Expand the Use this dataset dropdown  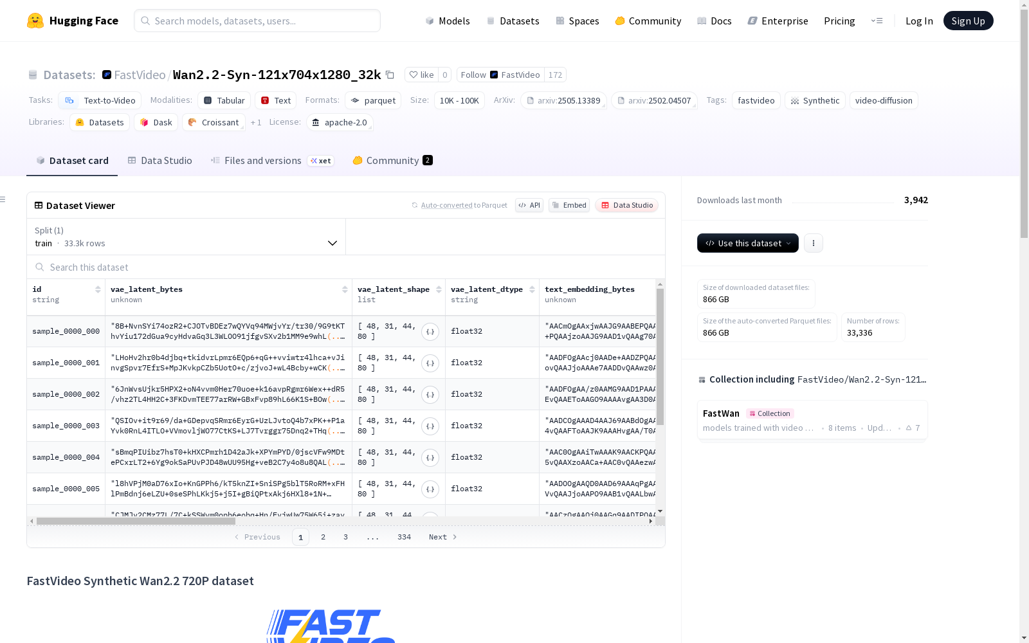[748, 243]
